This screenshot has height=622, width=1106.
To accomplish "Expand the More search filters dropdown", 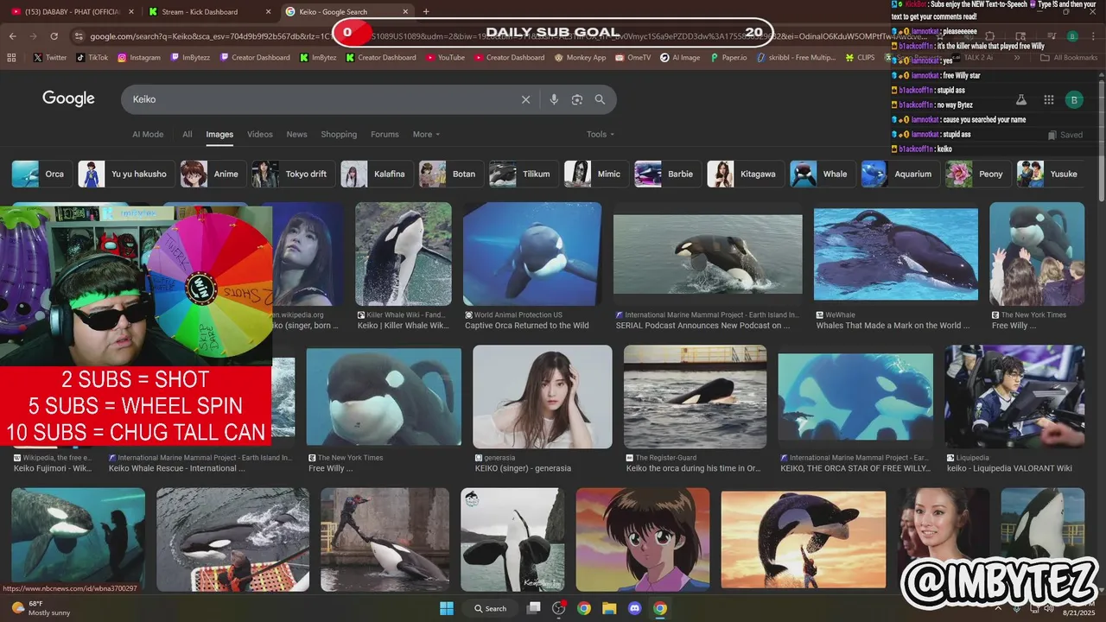I will pos(426,135).
